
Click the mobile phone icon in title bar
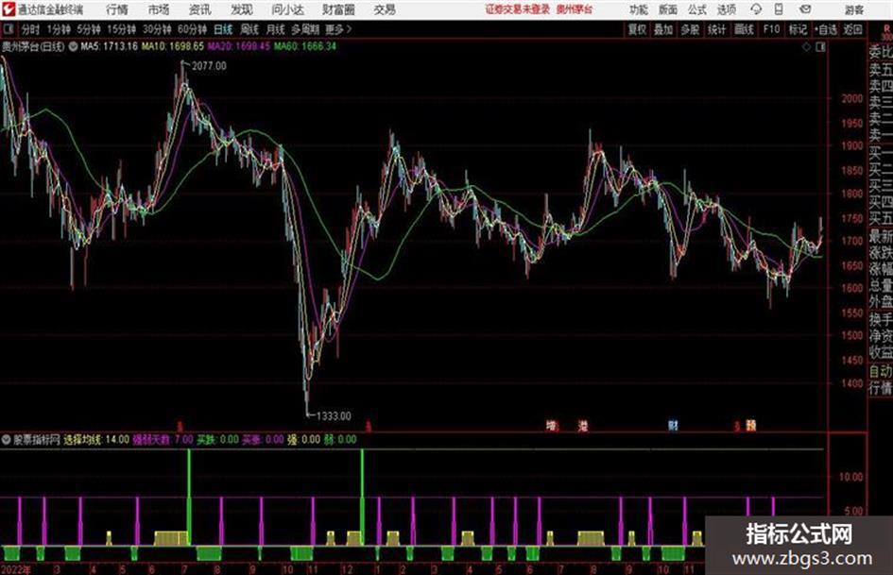(x=779, y=9)
